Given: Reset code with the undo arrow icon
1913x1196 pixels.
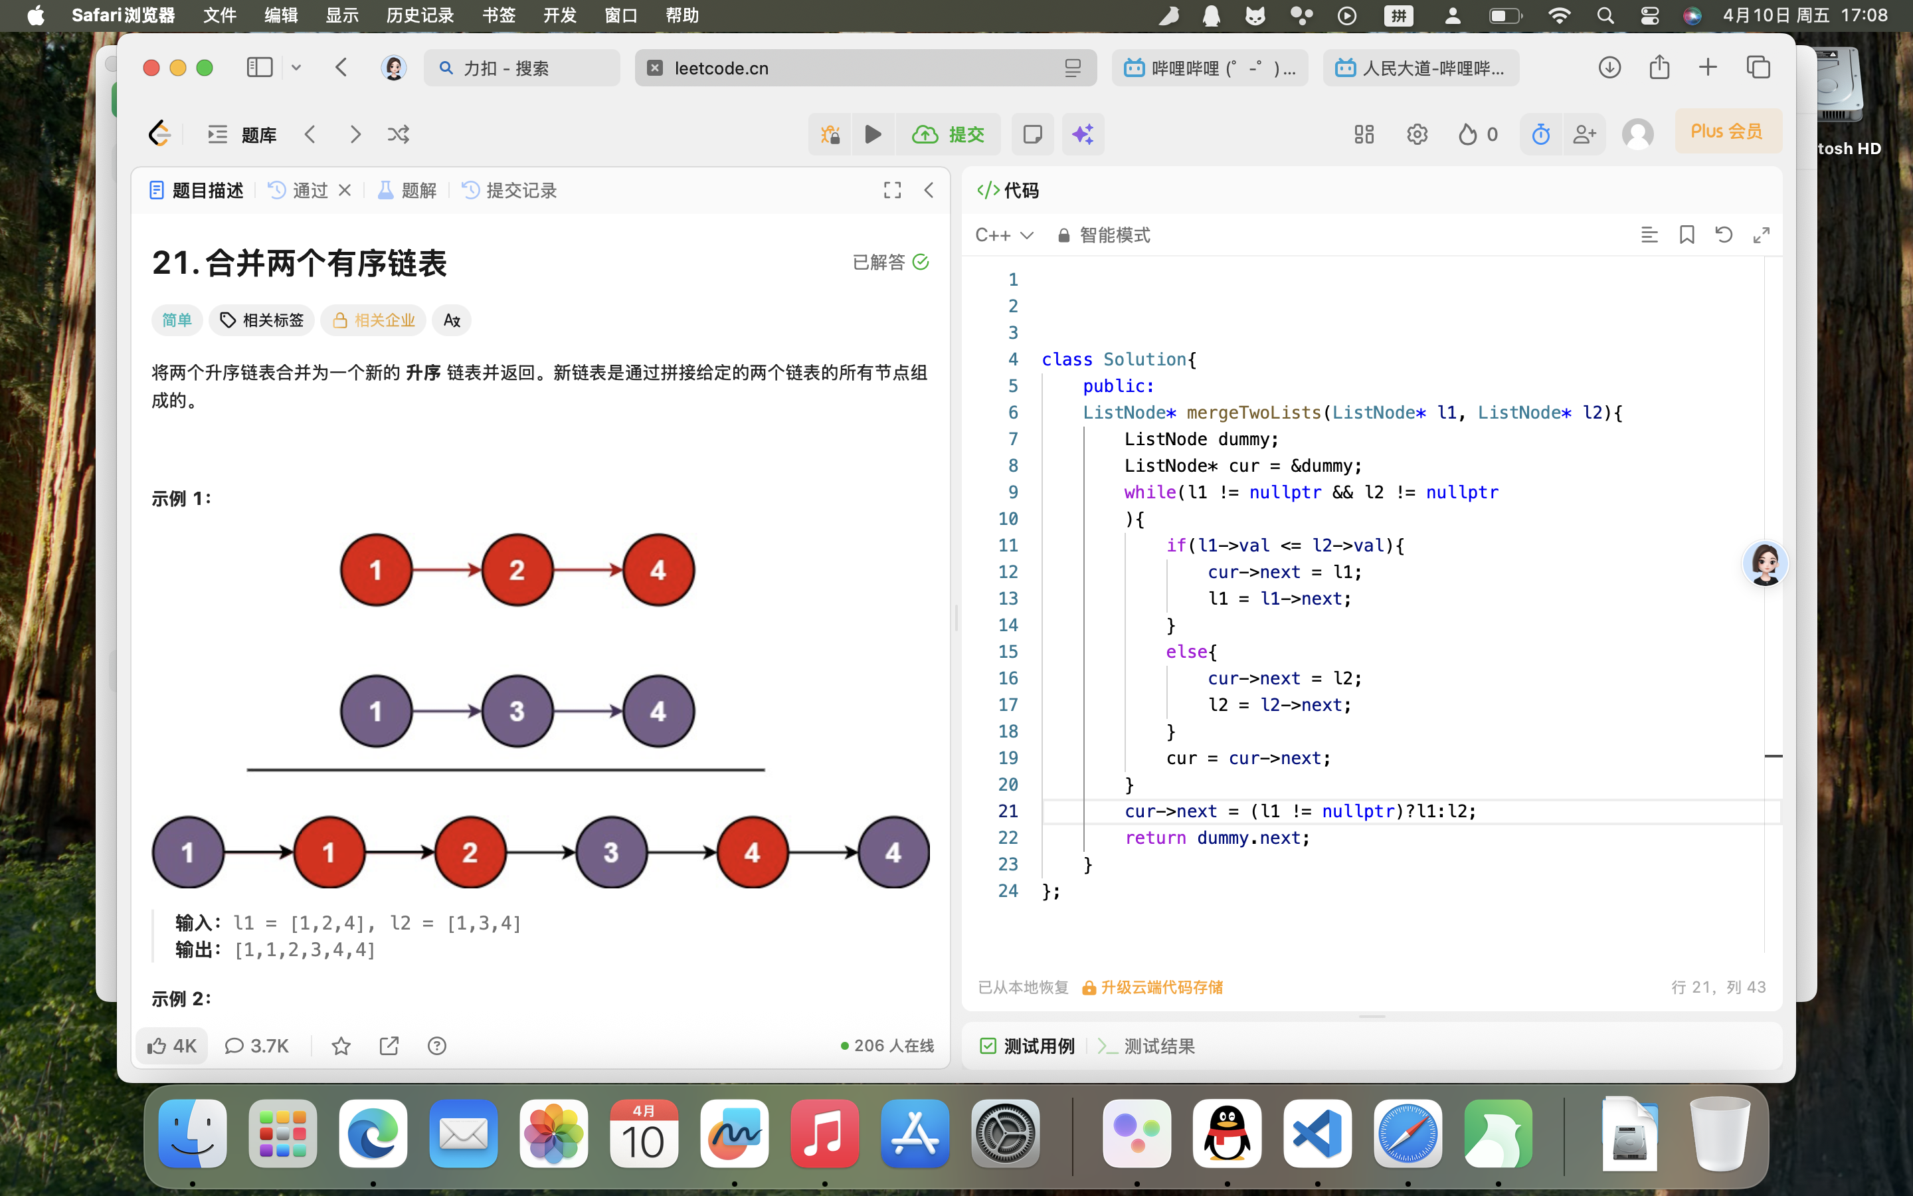Looking at the screenshot, I should coord(1724,235).
